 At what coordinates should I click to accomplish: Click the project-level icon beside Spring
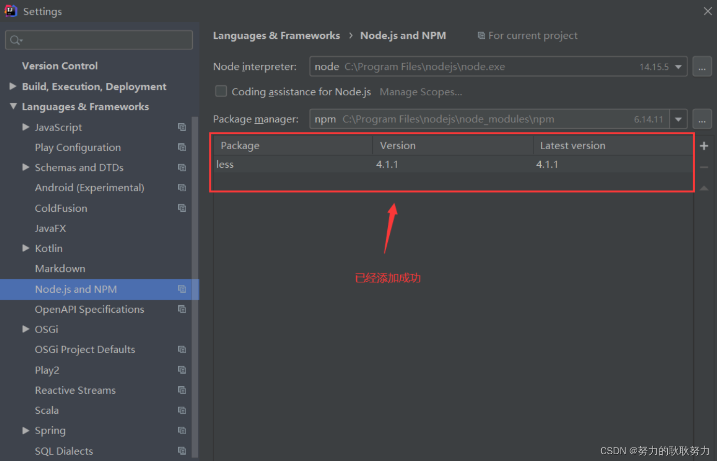(x=181, y=430)
